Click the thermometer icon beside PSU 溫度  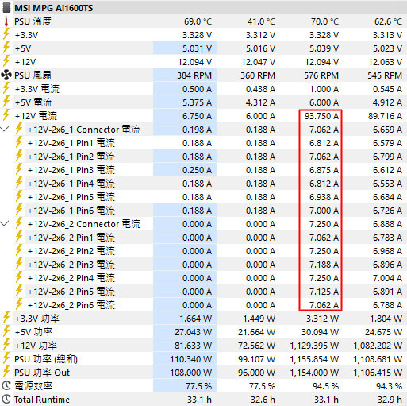click(6, 21)
